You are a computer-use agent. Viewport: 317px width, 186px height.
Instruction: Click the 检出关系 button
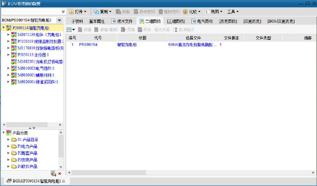pyautogui.click(x=162, y=30)
